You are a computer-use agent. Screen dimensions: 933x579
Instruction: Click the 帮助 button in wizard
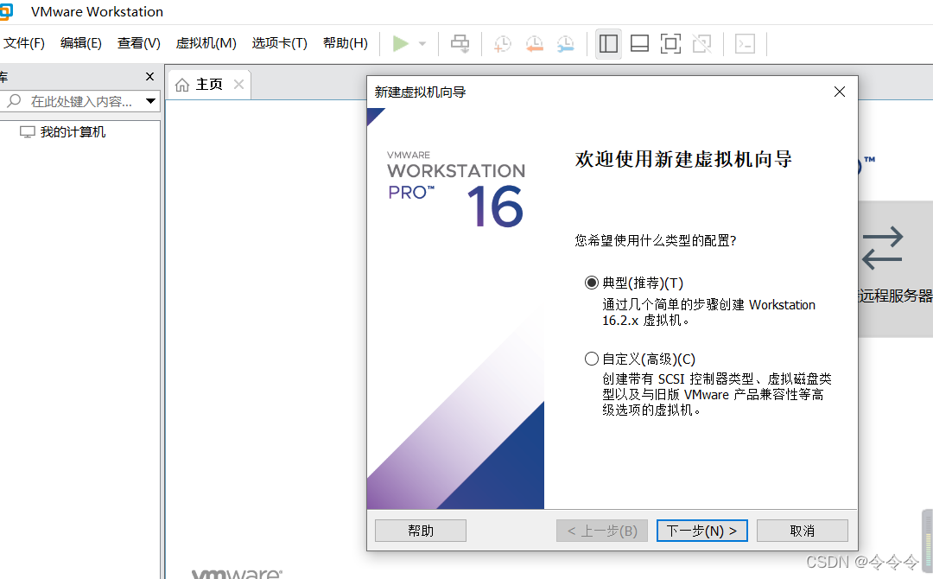tap(421, 531)
